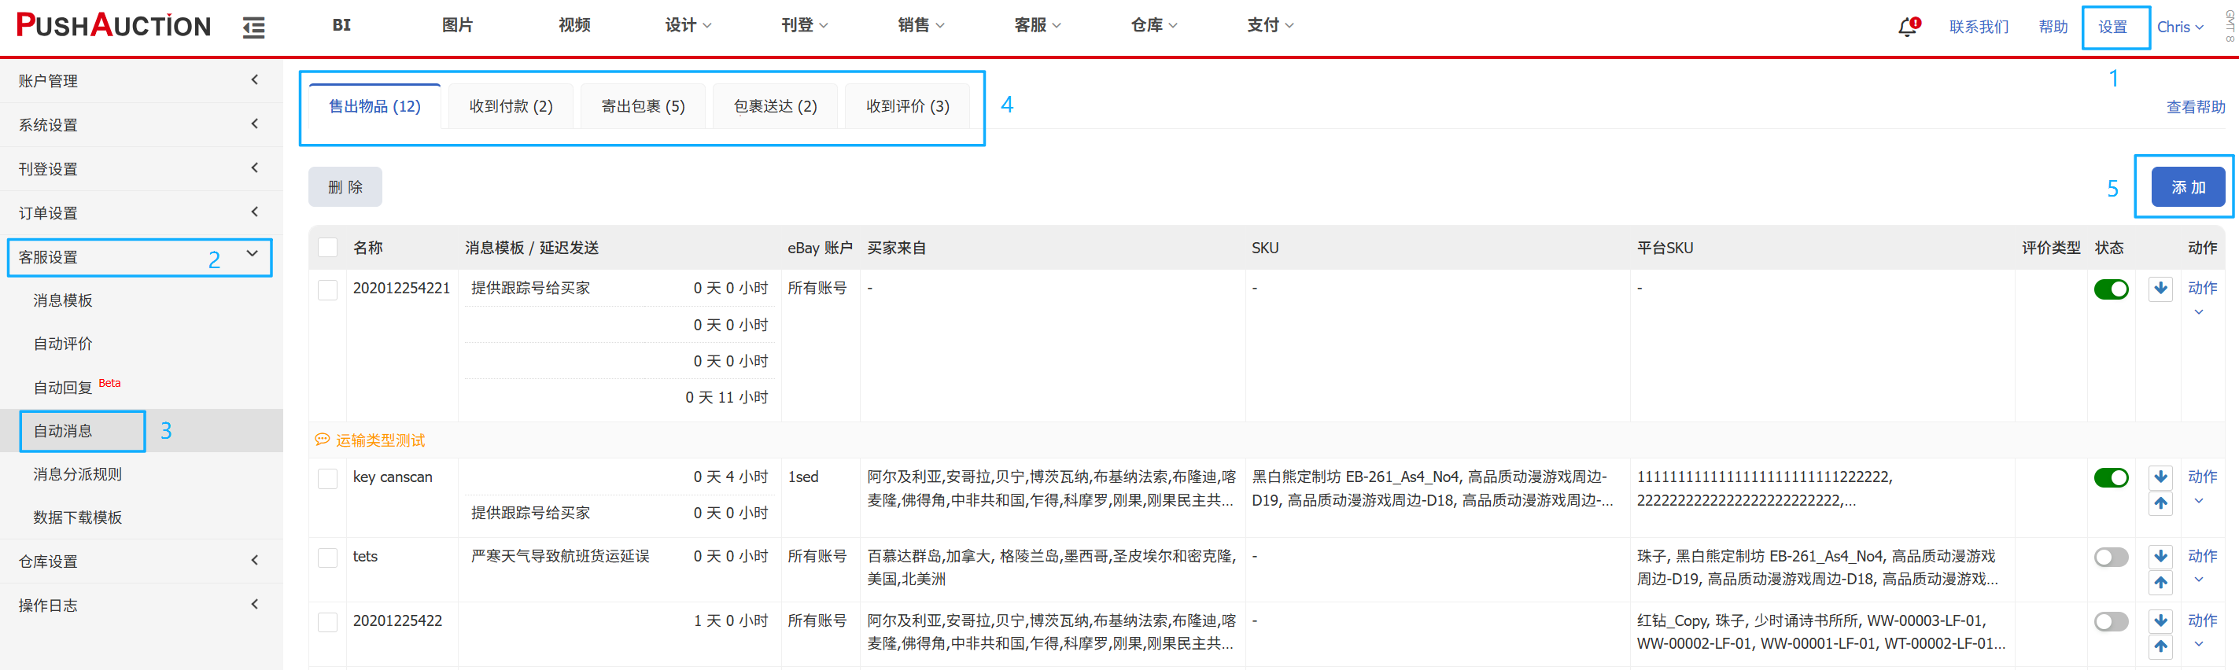Select 消息模板 in the sidebar
Screen dimensions: 2239x670
(x=63, y=300)
